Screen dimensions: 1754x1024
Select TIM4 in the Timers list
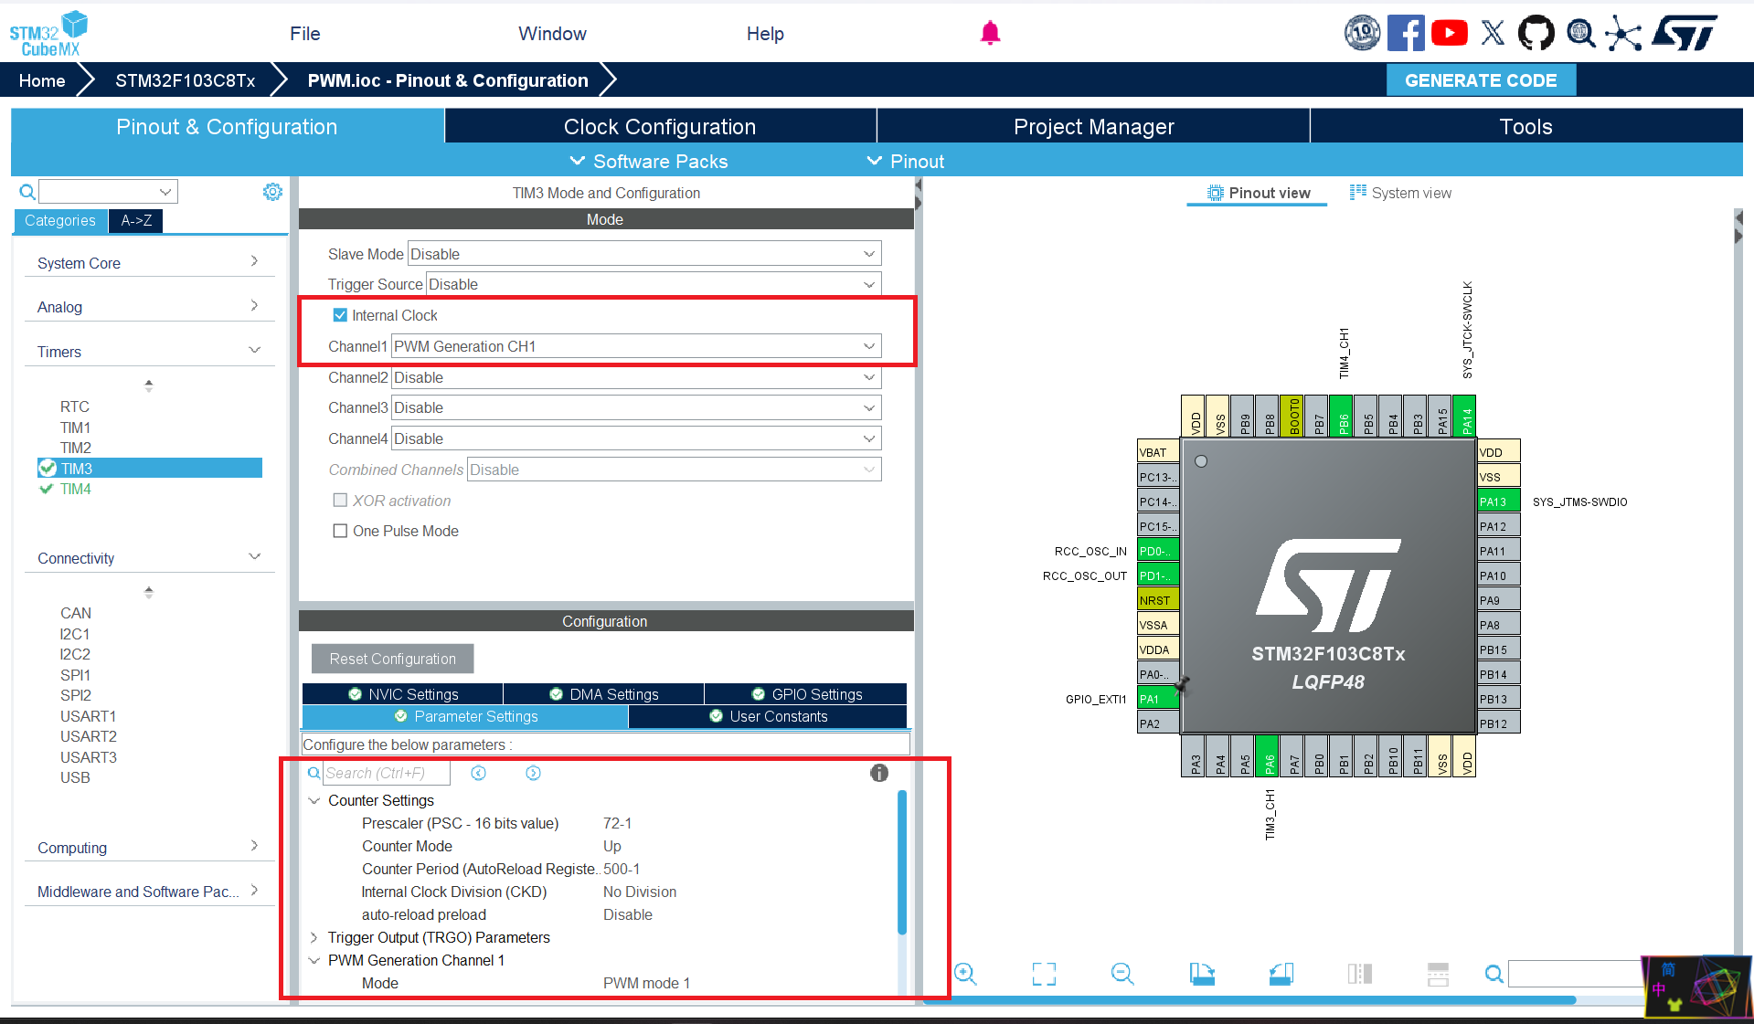point(75,489)
